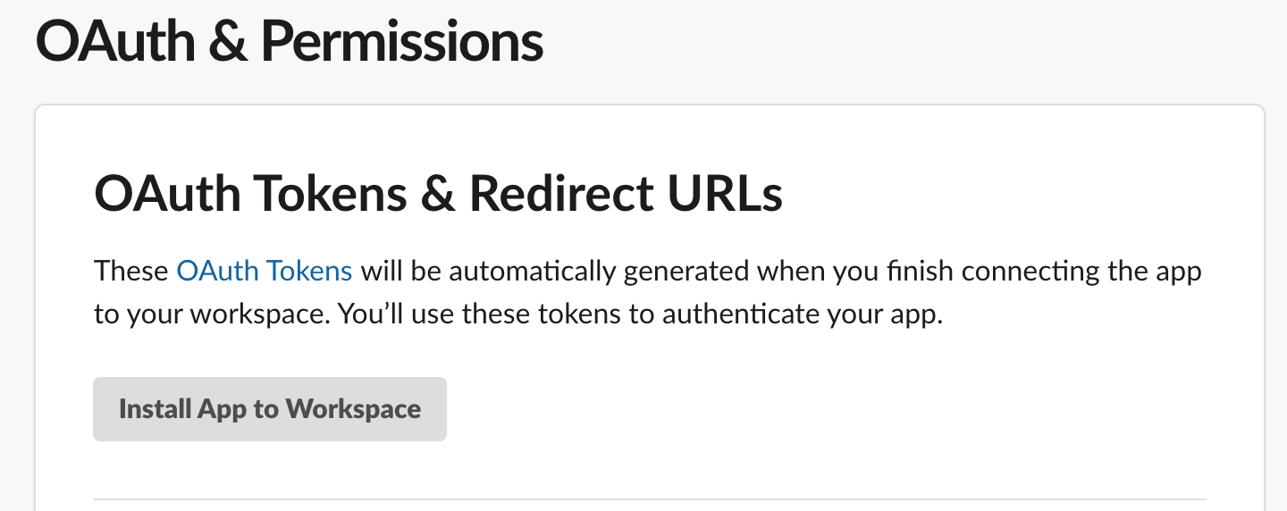1287x511 pixels.
Task: Click the ampersand in the page title
Action: [229, 41]
